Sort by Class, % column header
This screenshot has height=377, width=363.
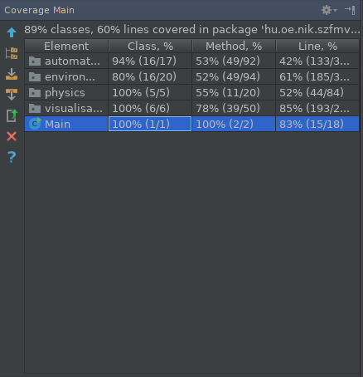(150, 46)
